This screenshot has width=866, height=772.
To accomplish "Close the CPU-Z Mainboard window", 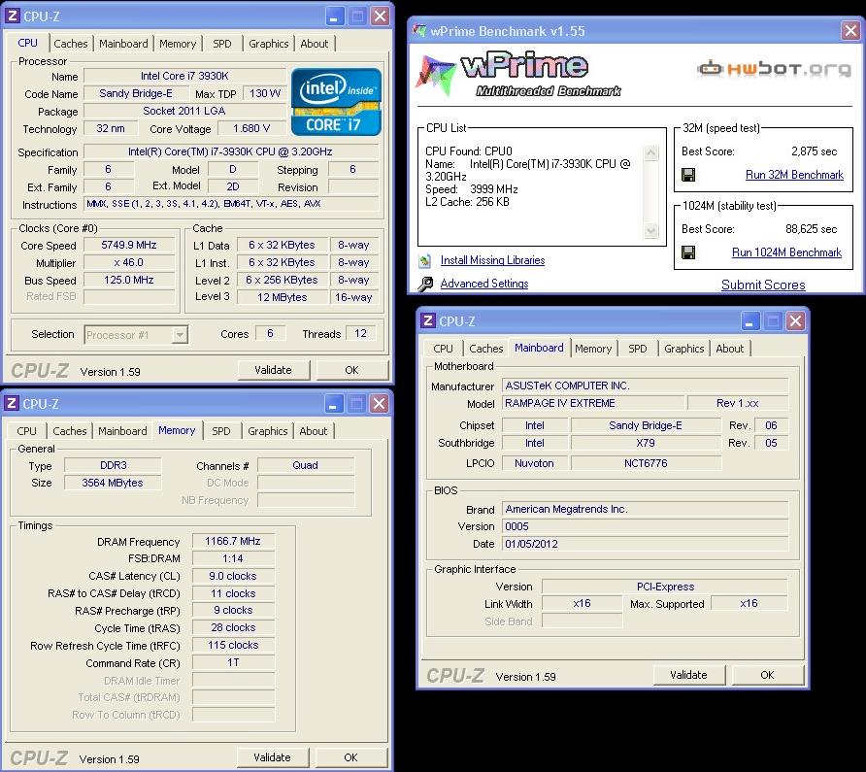I will click(795, 320).
